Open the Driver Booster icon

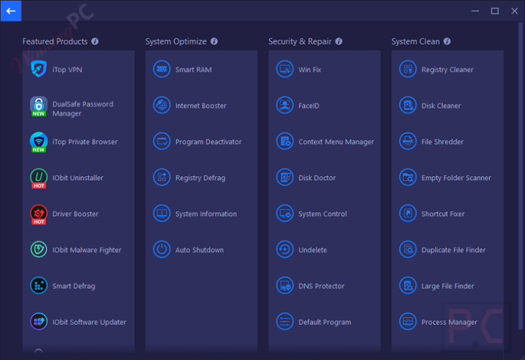[x=39, y=214]
